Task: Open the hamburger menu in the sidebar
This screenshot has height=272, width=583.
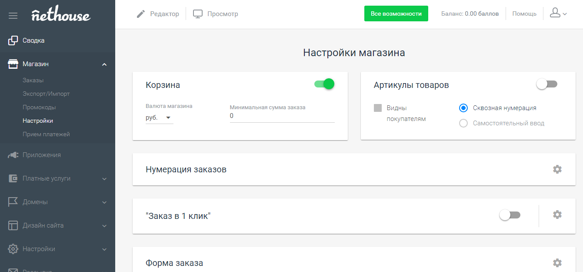Action: (x=13, y=15)
